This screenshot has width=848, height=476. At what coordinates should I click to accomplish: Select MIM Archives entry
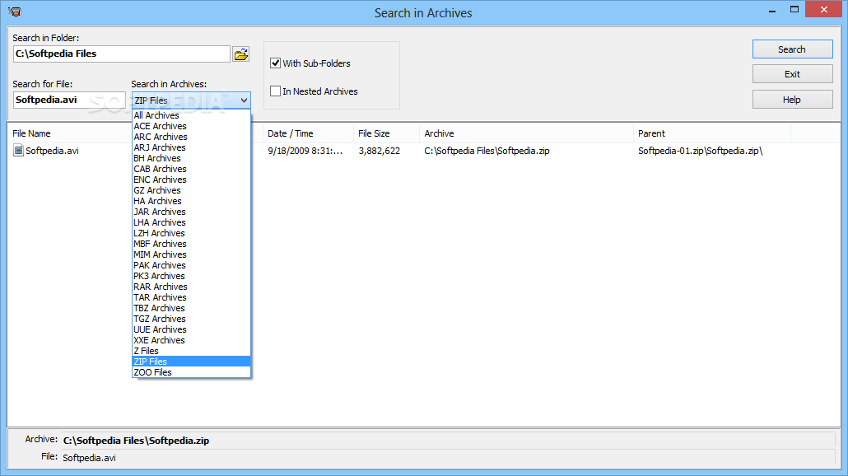(192, 254)
